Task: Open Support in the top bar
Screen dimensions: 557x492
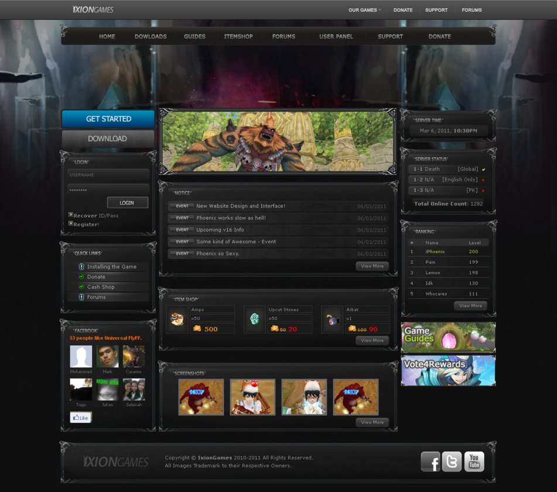Action: (436, 10)
